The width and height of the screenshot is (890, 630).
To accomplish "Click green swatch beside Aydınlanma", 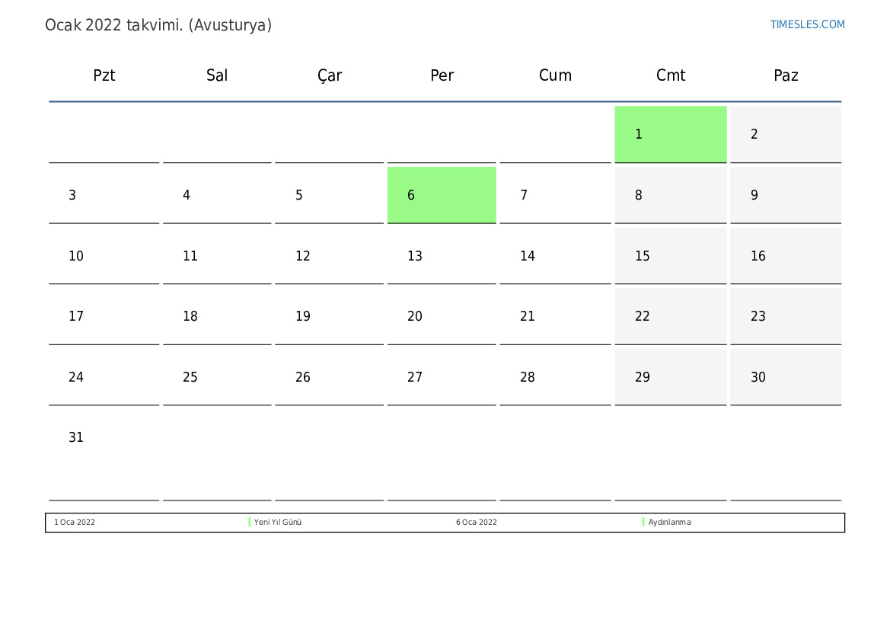I will point(643,523).
